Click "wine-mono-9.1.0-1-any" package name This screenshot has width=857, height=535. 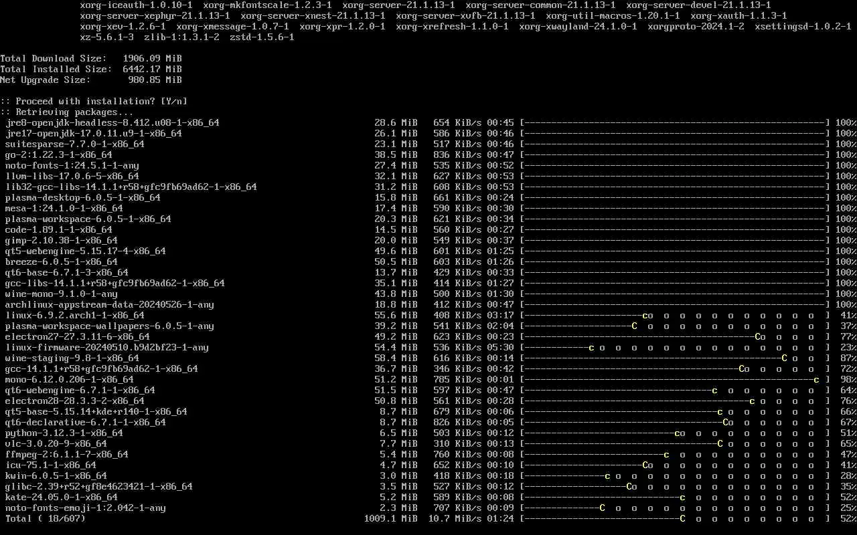tap(62, 294)
